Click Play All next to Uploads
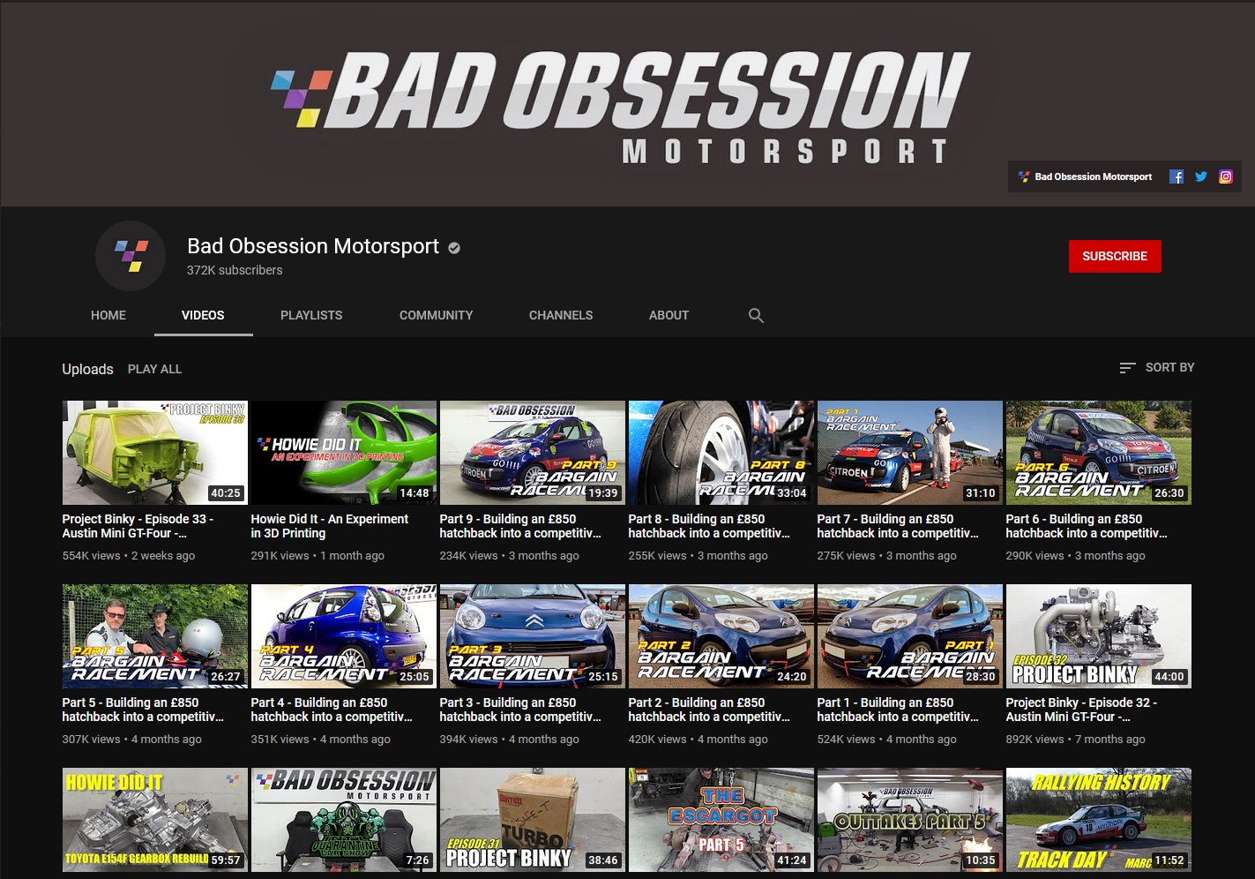 coord(154,369)
